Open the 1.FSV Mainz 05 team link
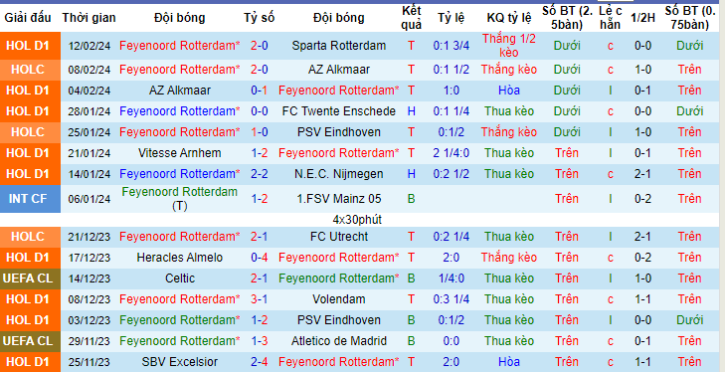This screenshot has width=725, height=372. click(x=339, y=199)
